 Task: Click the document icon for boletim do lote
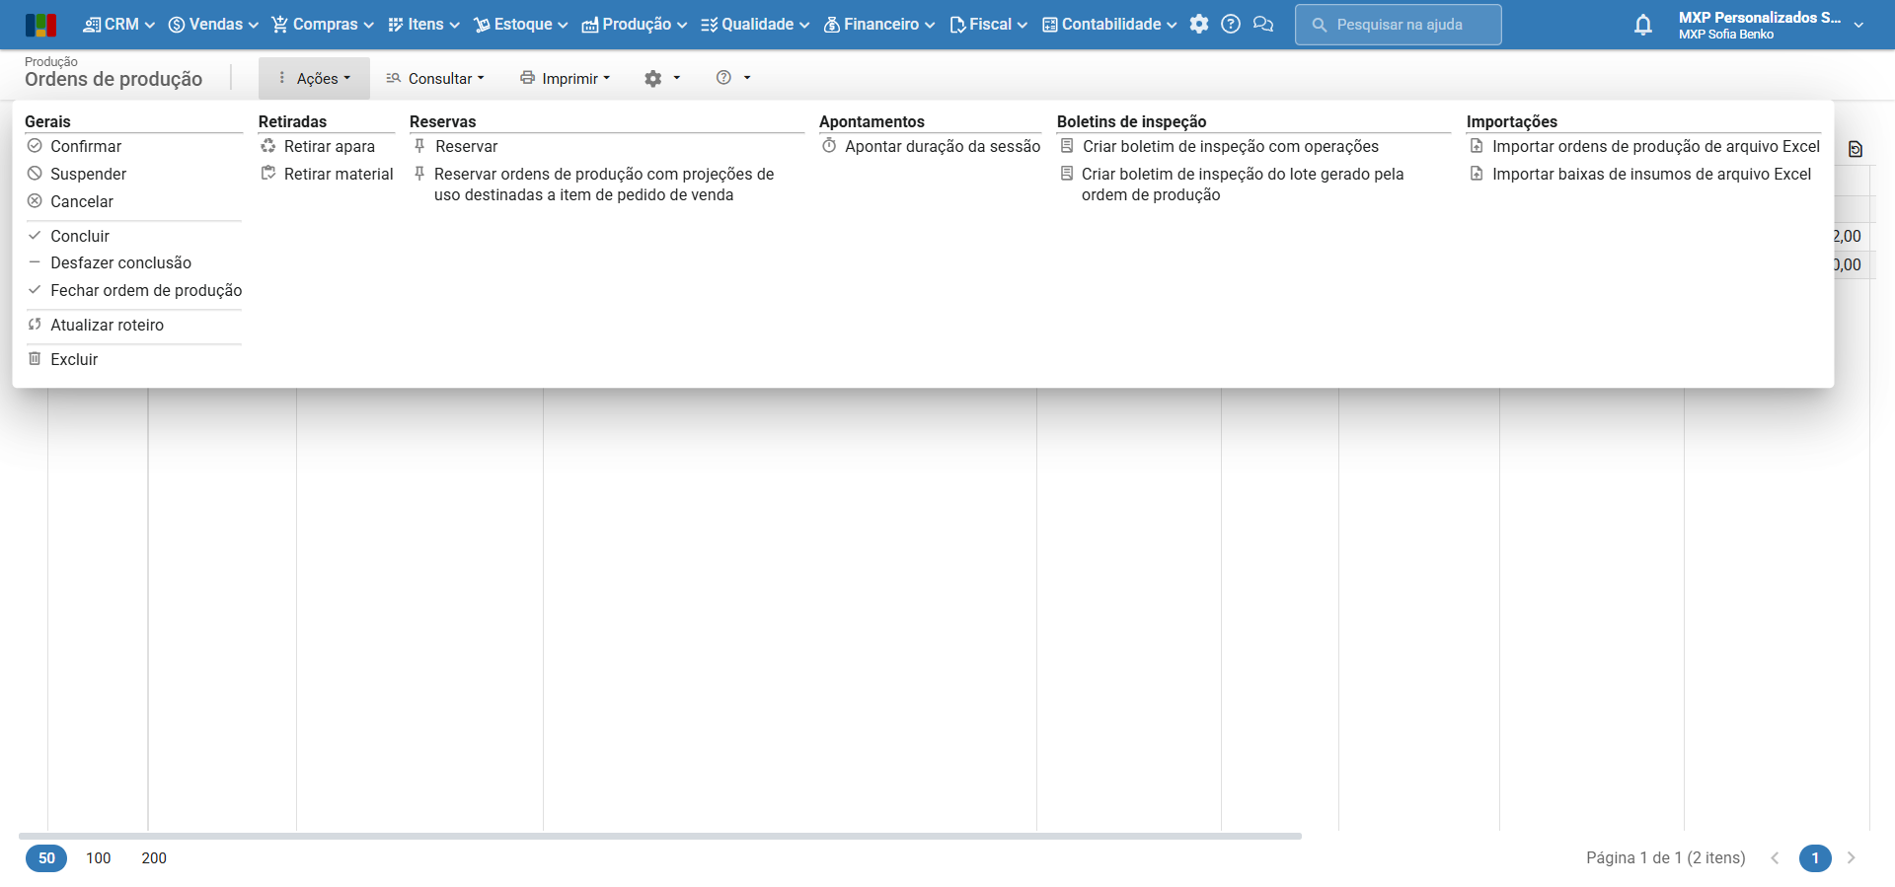(x=1067, y=174)
